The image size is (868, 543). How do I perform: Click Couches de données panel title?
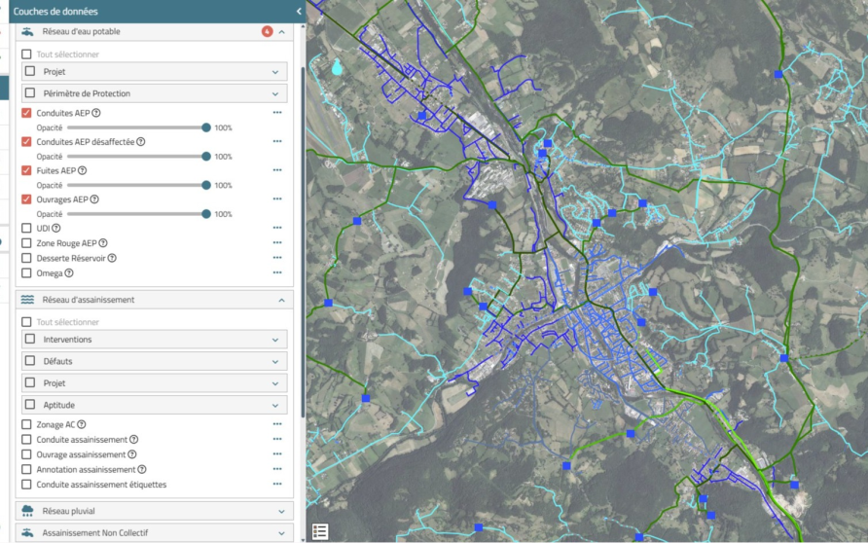(x=55, y=11)
